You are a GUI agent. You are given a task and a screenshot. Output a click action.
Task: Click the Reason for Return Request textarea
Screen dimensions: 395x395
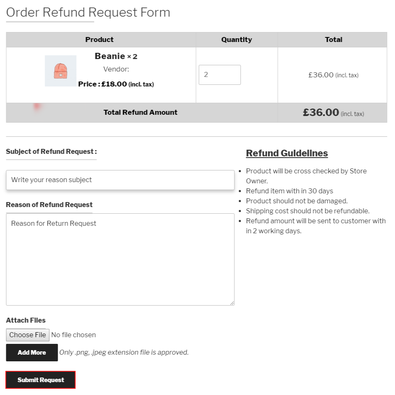click(x=120, y=259)
